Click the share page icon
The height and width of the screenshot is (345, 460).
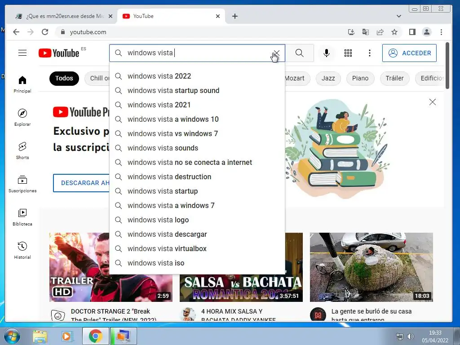point(380,32)
